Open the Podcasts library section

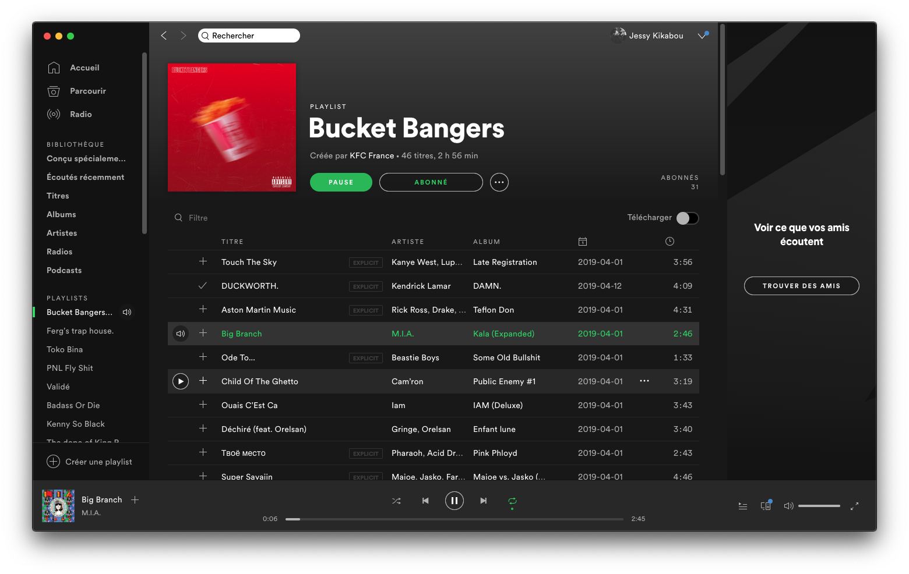point(64,270)
